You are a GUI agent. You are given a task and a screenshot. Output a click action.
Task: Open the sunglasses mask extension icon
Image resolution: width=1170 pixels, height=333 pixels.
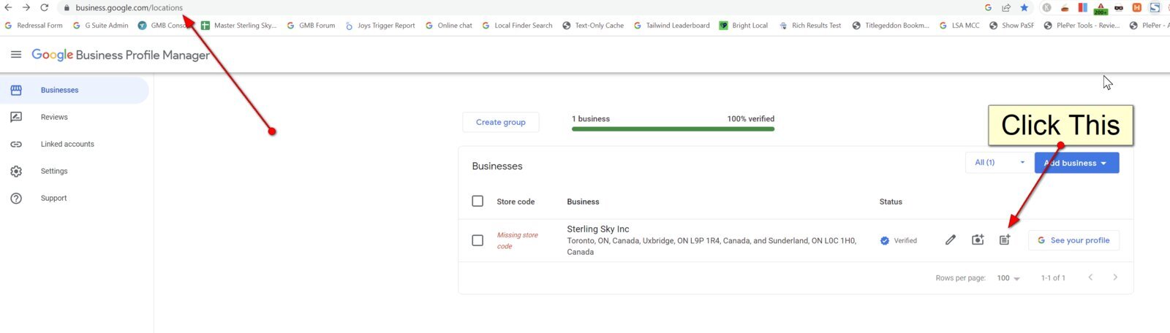click(x=1119, y=8)
